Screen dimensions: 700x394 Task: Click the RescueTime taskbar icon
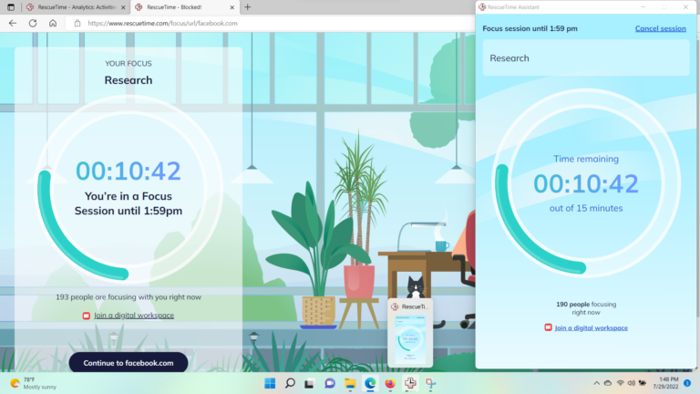[410, 383]
